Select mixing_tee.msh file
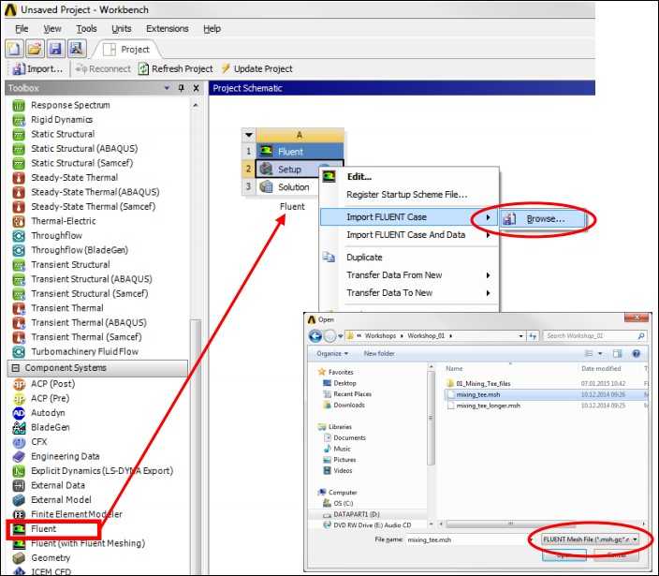Screen dimensions: 659x576 [x=477, y=395]
